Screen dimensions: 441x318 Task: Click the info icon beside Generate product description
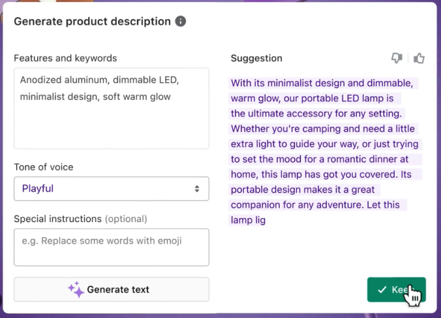[x=181, y=21]
